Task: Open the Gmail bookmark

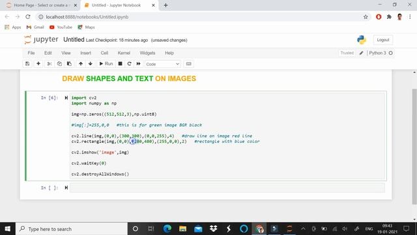Action: tap(35, 27)
